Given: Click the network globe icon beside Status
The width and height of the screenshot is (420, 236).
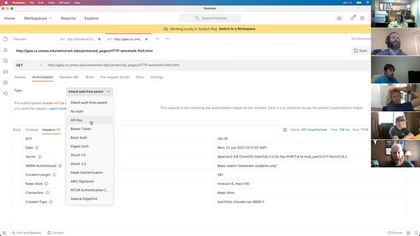Looking at the screenshot, I should point(285,130).
